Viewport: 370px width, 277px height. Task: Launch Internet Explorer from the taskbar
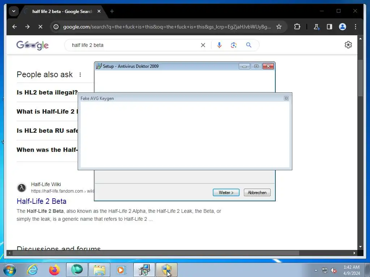pos(32,270)
